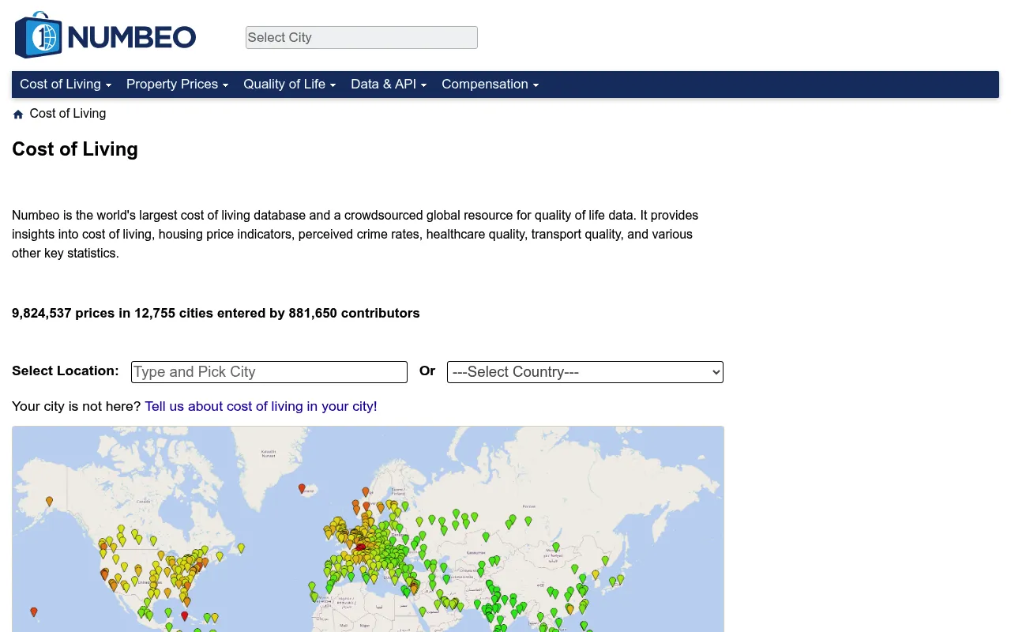Screen dimensions: 1011x632
Task: Click the red map pin in the Caribbean
Action: tap(185, 615)
